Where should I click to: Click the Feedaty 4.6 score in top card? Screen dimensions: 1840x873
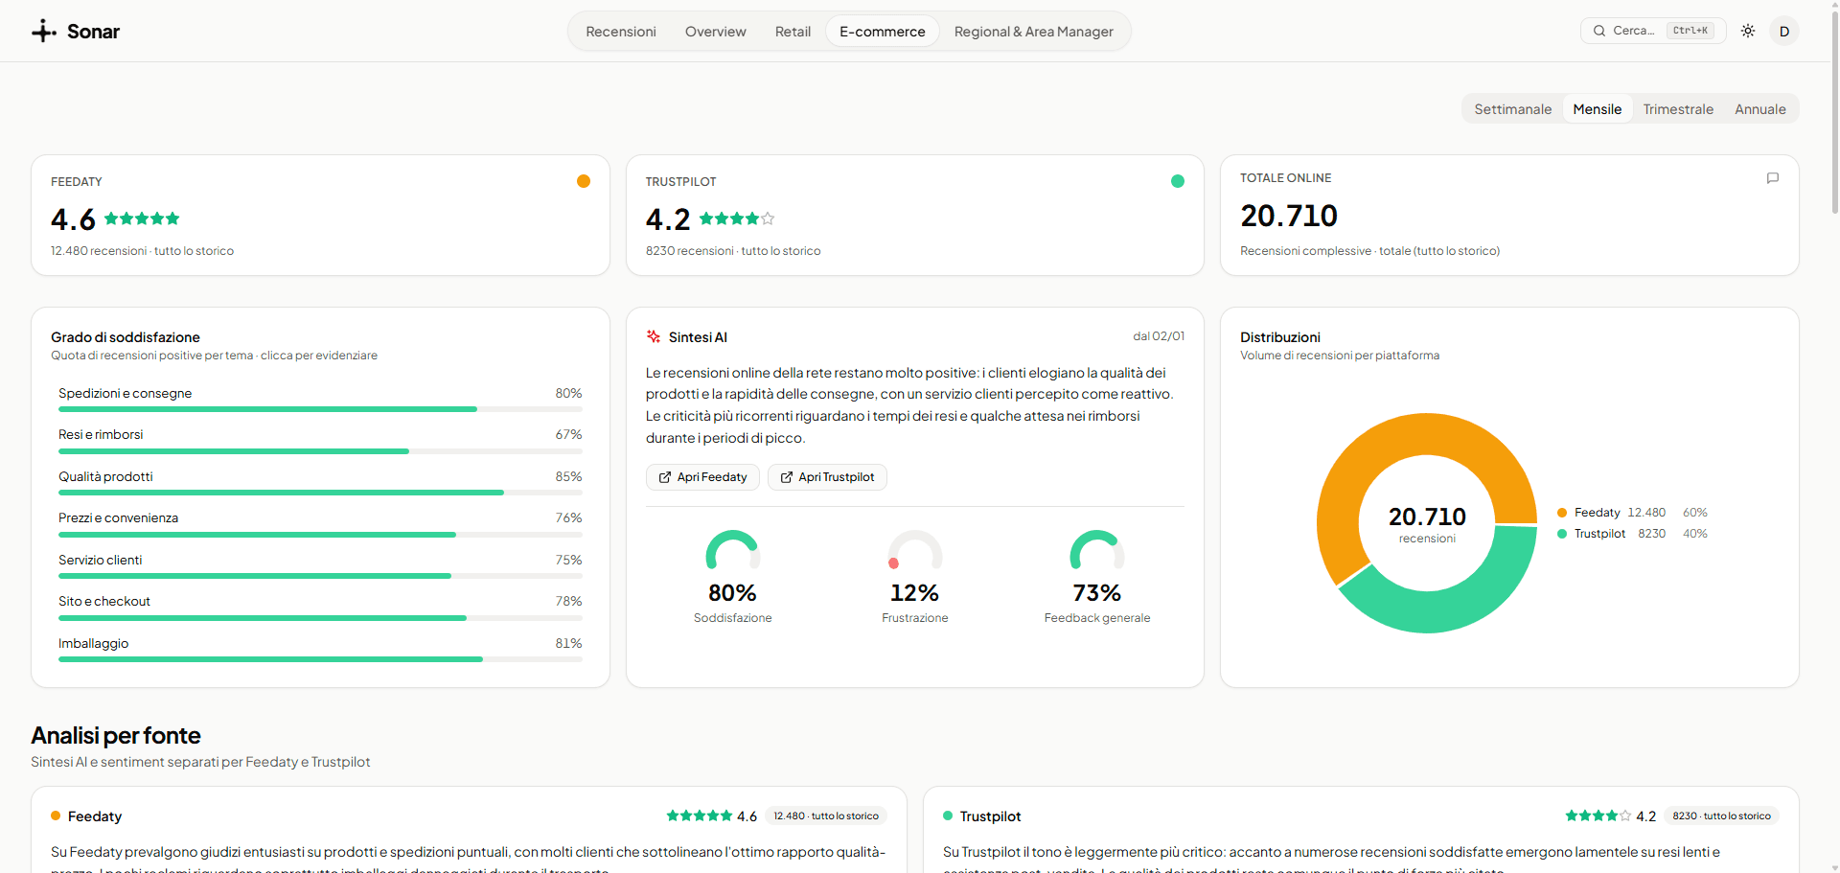(73, 219)
